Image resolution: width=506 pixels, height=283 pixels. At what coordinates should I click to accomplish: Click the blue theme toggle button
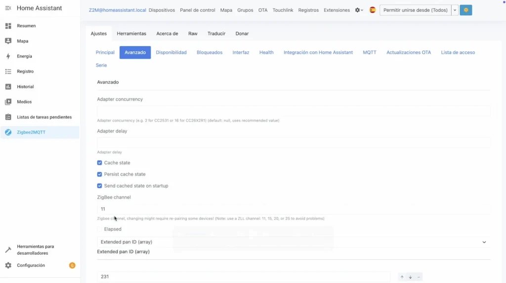(x=465, y=10)
